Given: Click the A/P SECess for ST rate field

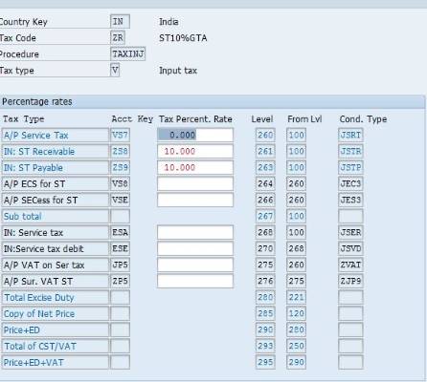Looking at the screenshot, I should click(195, 200).
